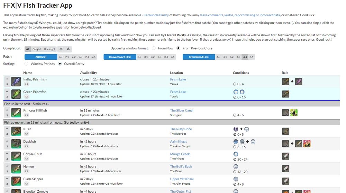The height and width of the screenshot is (193, 346).
Task: Select the From Previous Close format
Action: (x=178, y=48)
